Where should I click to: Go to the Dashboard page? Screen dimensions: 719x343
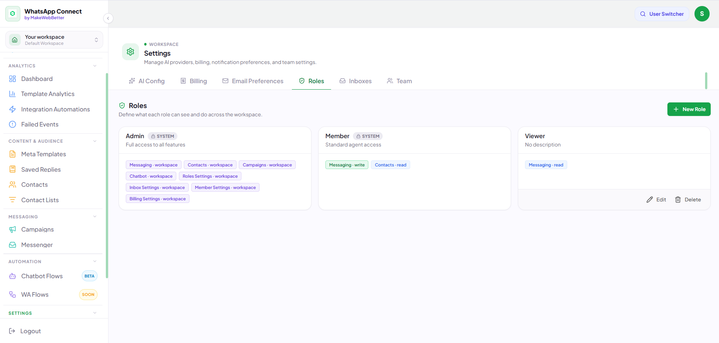coord(37,79)
